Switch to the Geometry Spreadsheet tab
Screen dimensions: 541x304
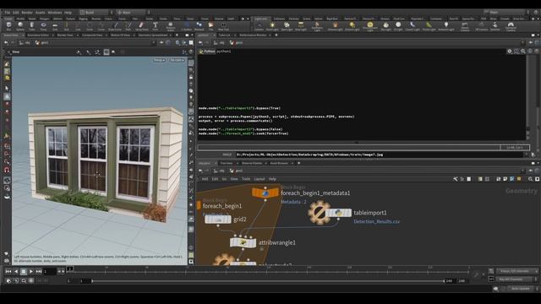coord(153,35)
